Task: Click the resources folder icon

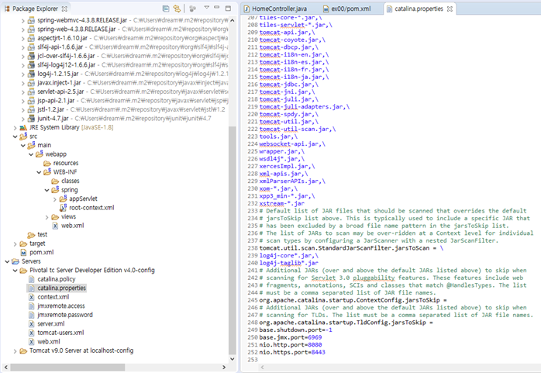Action: 47,163
